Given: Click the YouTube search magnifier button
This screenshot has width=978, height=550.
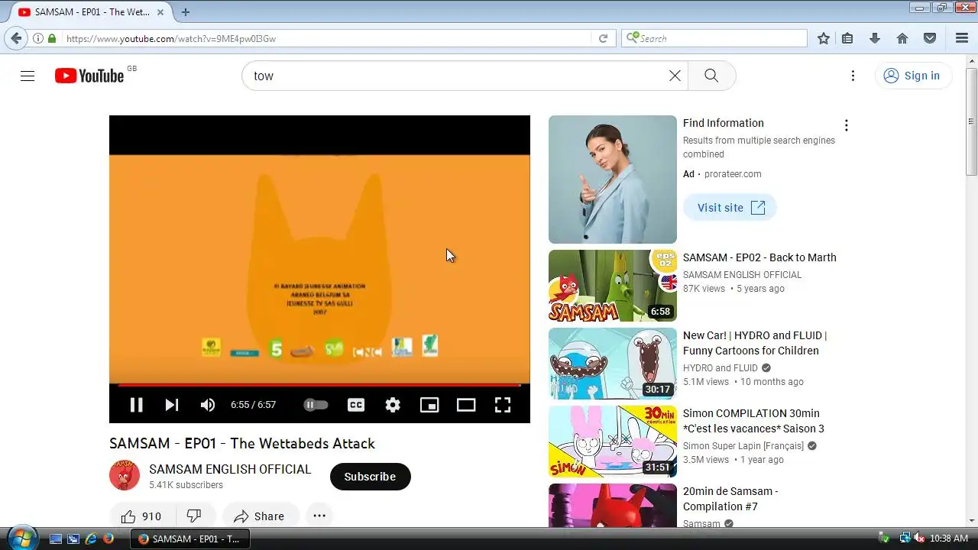Looking at the screenshot, I should (x=711, y=76).
